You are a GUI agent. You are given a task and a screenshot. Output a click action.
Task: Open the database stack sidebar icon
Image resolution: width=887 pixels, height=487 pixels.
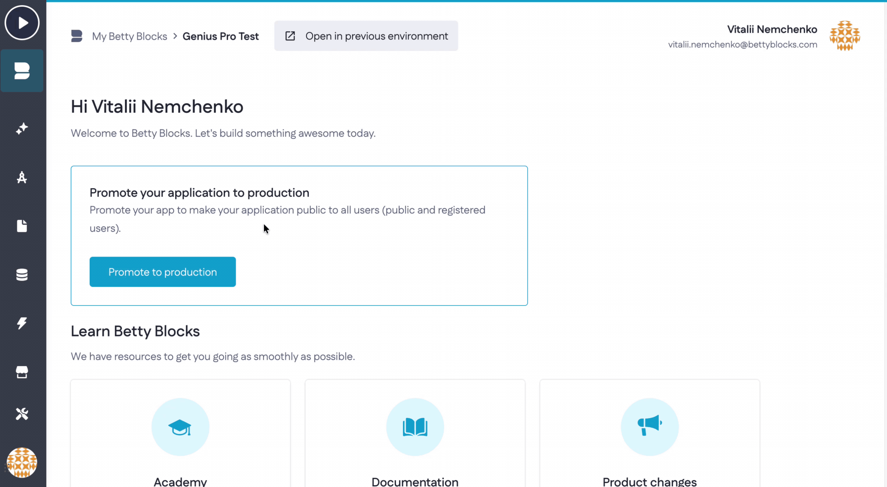coord(22,275)
